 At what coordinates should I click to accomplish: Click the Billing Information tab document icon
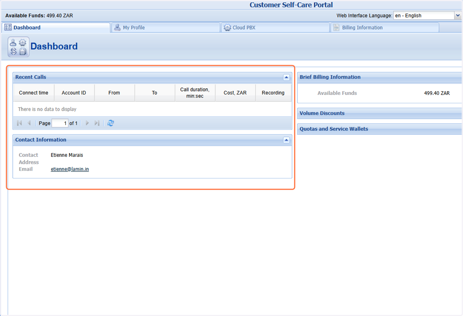[x=336, y=27]
